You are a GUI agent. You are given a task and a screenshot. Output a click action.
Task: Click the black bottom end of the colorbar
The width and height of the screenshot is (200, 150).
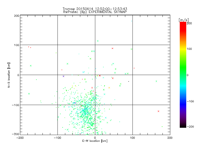tap(183, 126)
